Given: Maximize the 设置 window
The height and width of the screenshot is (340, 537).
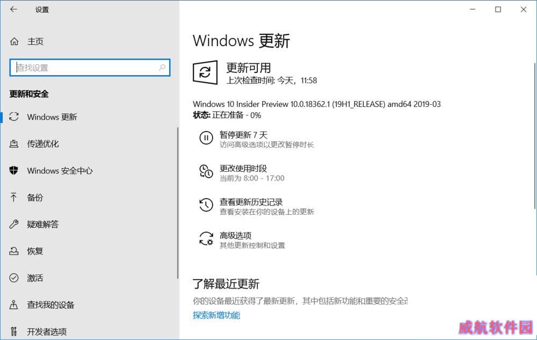Looking at the screenshot, I should 498,9.
